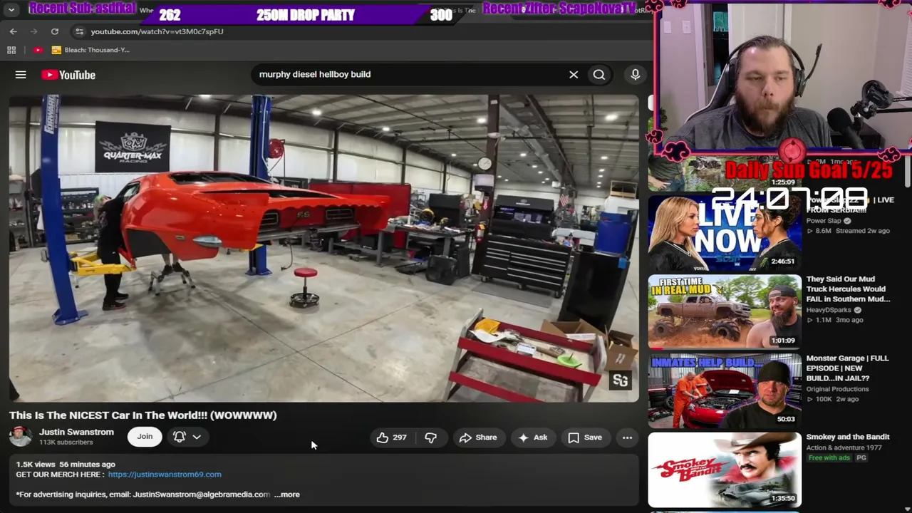Click the 2:46:51 duration badge

pos(783,261)
